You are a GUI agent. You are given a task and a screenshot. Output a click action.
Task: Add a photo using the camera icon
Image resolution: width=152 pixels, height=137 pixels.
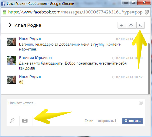[x=25, y=121]
